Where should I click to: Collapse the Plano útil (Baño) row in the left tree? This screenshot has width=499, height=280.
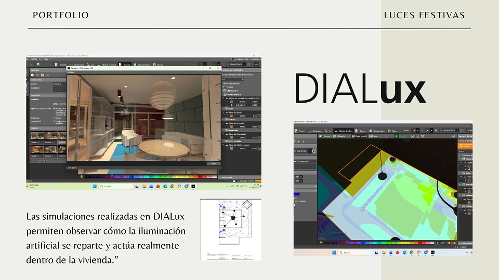224,113
